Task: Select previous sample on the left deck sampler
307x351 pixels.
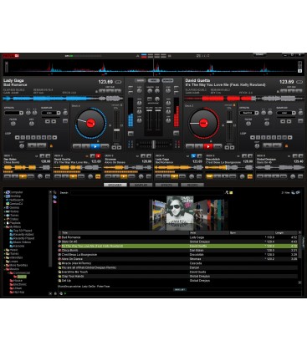Action: 48,121
